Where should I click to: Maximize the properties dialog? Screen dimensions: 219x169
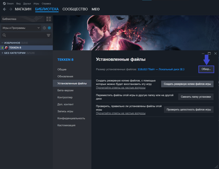(x=209, y=53)
